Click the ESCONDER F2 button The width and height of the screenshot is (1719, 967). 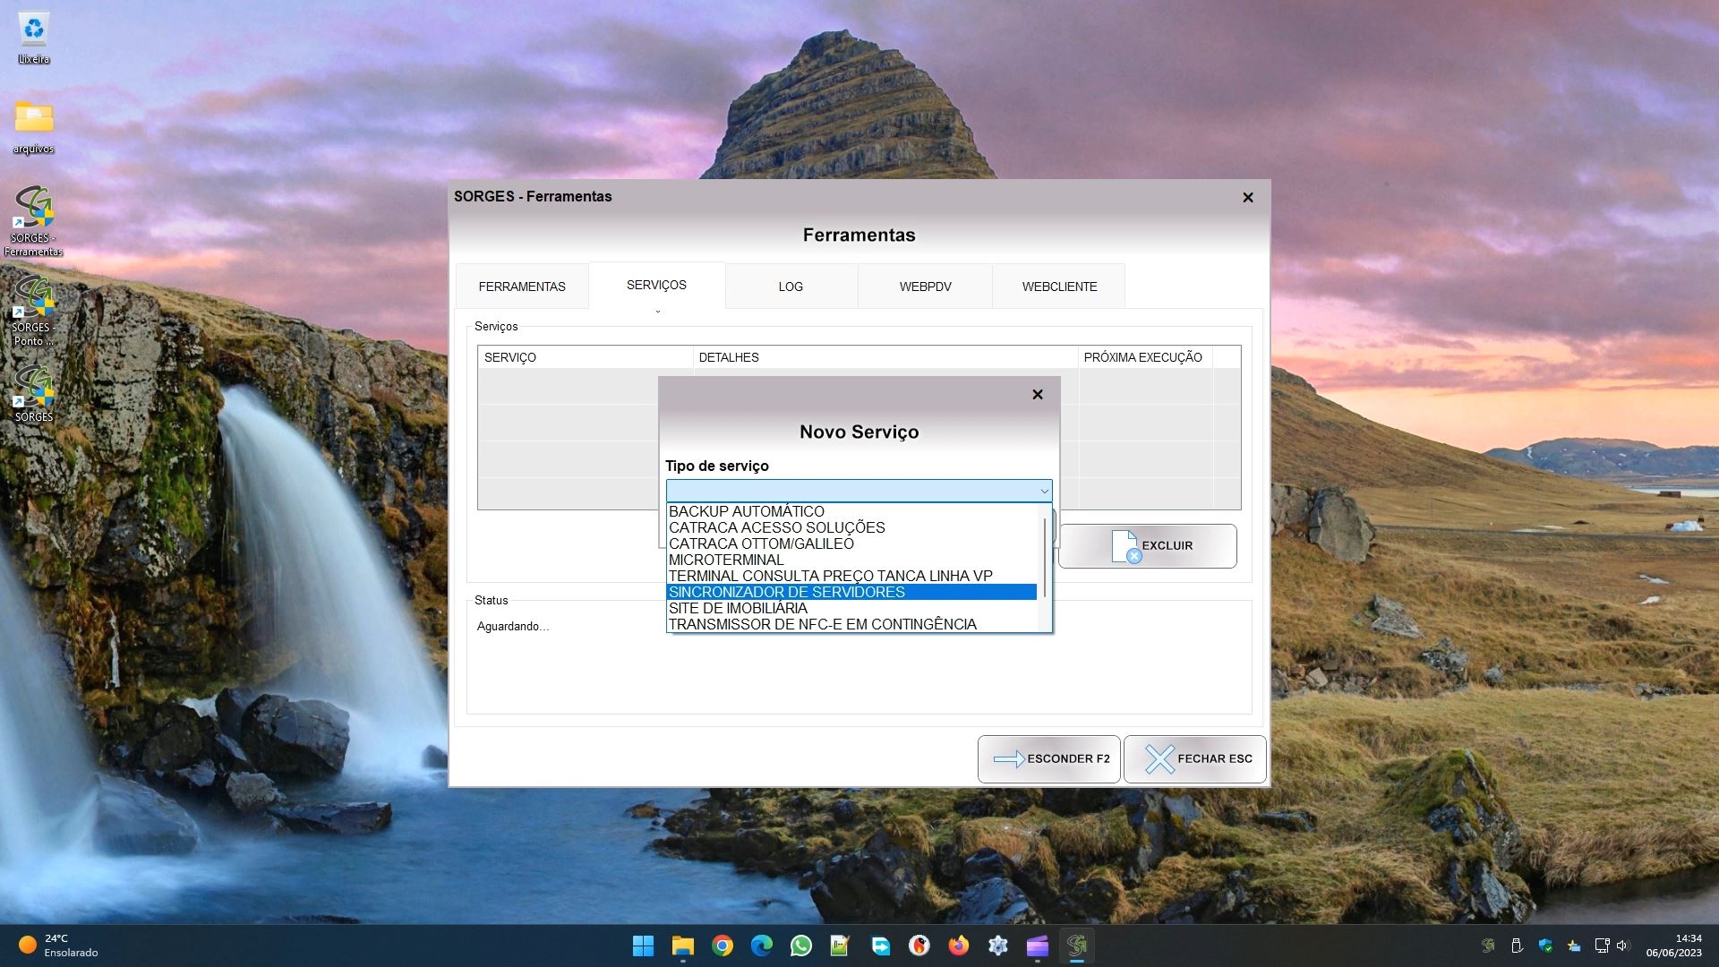[x=1048, y=759]
